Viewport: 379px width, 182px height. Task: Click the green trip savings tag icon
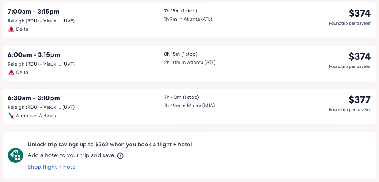[15, 155]
